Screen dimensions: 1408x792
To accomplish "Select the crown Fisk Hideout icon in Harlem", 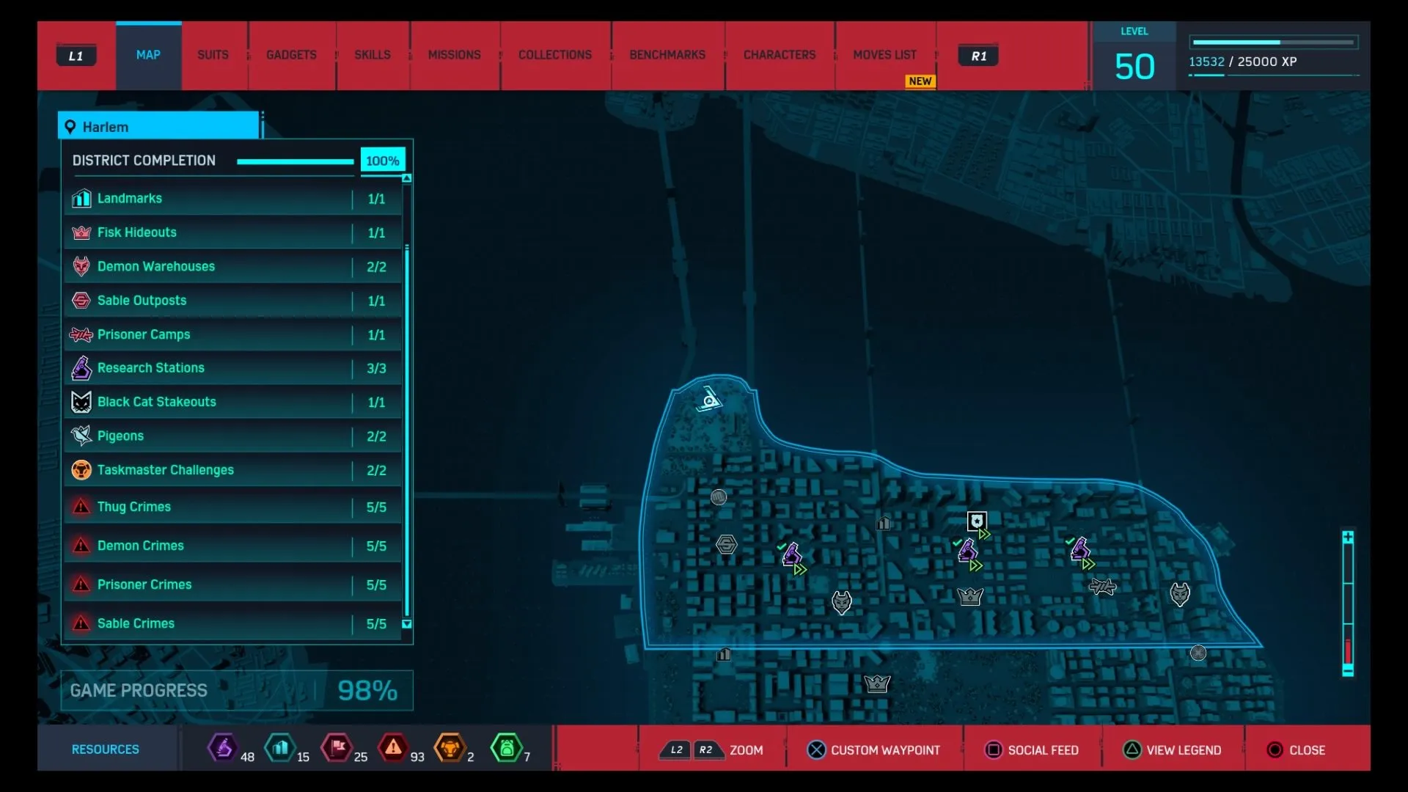I will click(970, 596).
